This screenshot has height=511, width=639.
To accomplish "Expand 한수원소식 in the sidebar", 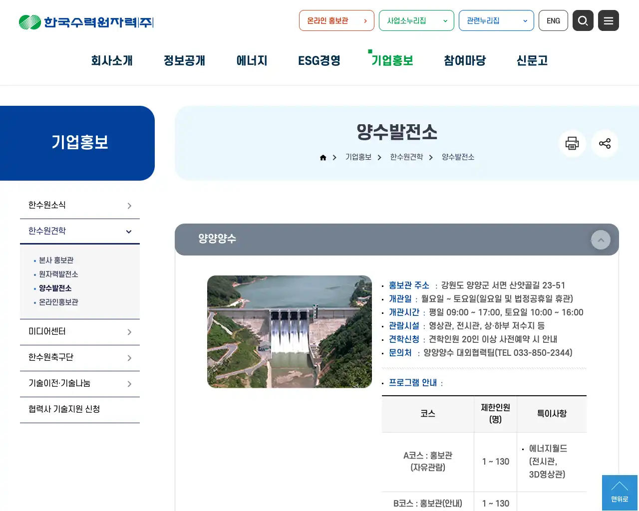I will pyautogui.click(x=80, y=206).
